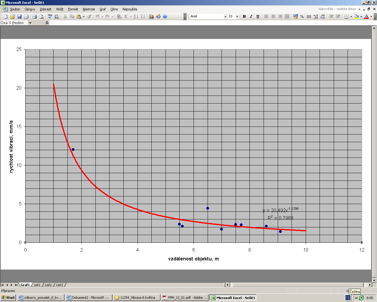Toggle Bold formatting
The image size is (377, 302).
(x=244, y=17)
